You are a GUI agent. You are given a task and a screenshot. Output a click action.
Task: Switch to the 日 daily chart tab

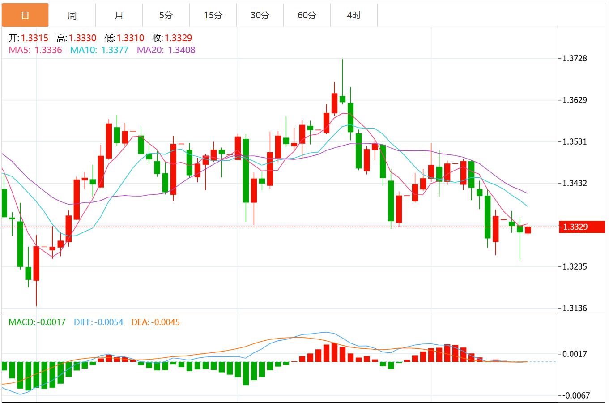click(x=25, y=15)
